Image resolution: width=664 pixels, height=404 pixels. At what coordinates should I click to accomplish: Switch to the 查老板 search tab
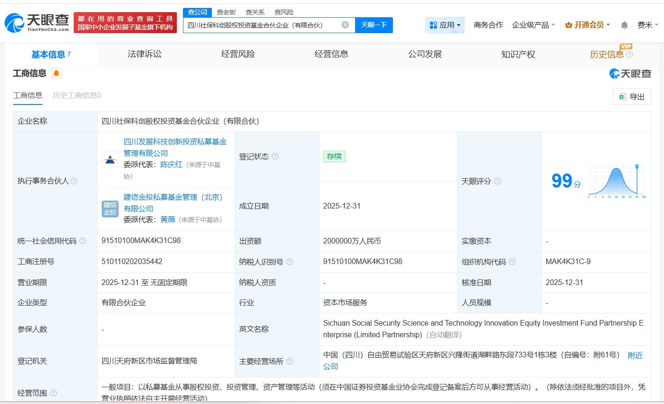click(x=227, y=12)
